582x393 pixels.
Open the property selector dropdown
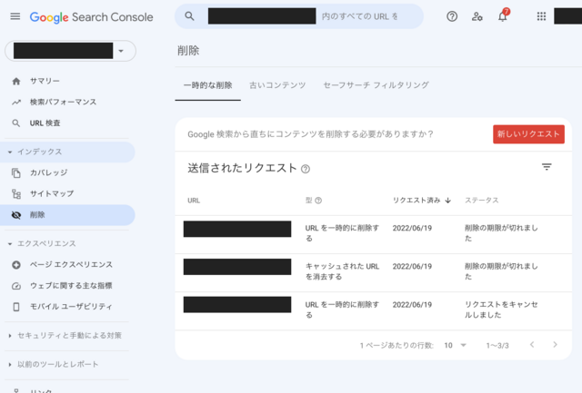pos(71,51)
